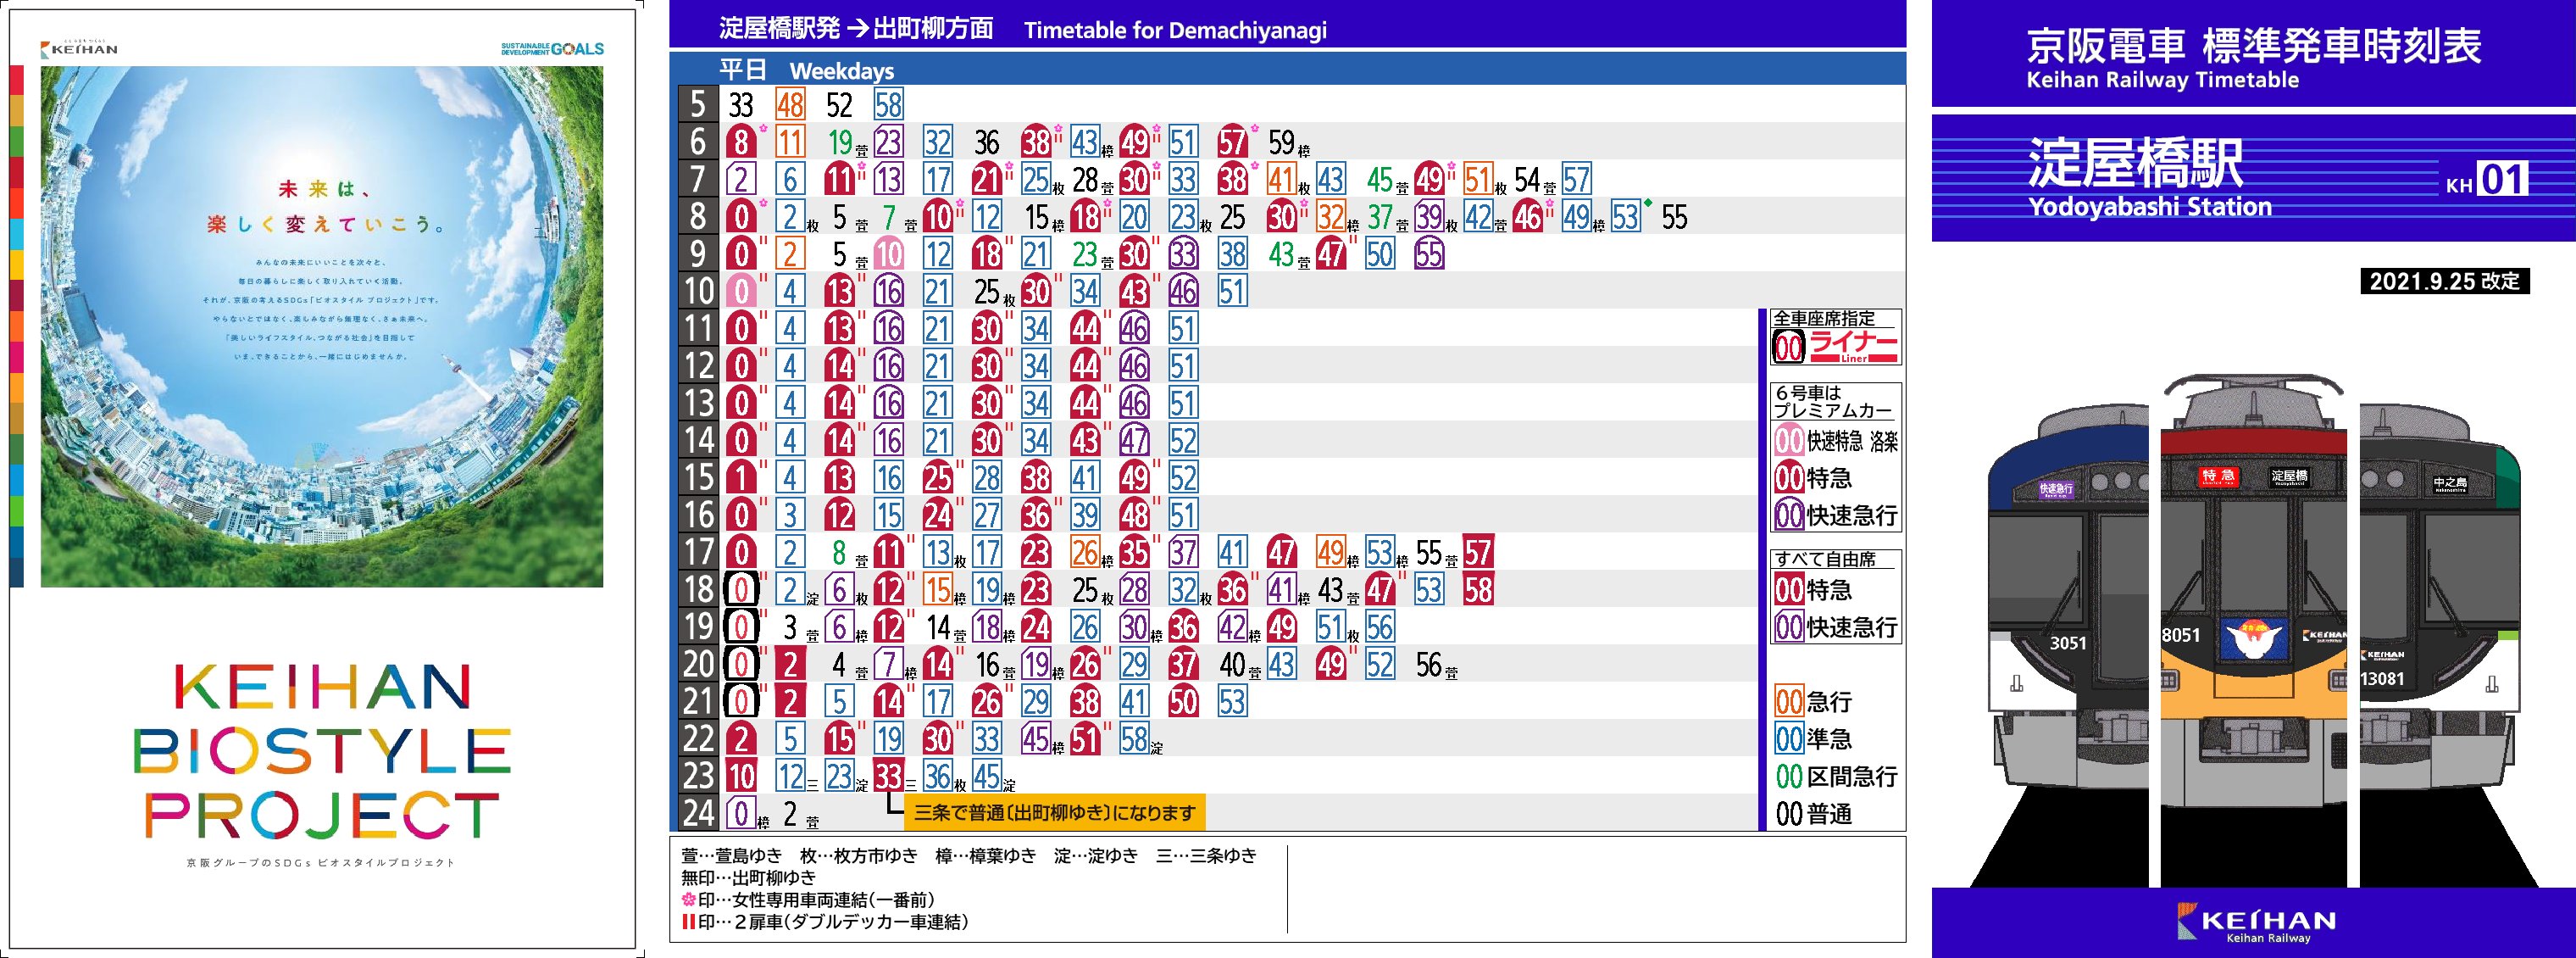Click the 無印…出町柳ゆき footnote
The width and height of the screenshot is (2576, 958).
pos(749,878)
